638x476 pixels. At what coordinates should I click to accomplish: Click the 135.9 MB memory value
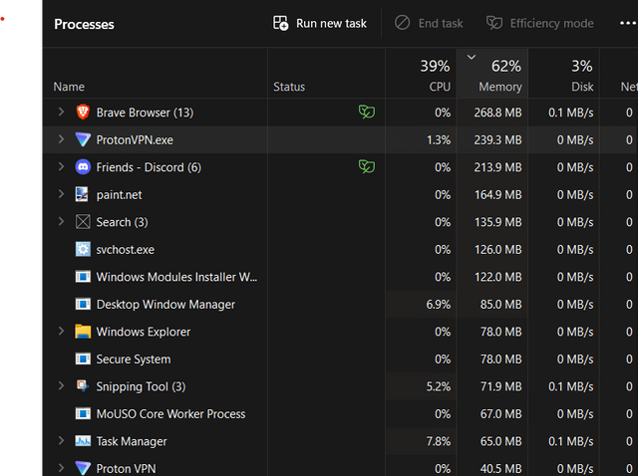tap(498, 222)
